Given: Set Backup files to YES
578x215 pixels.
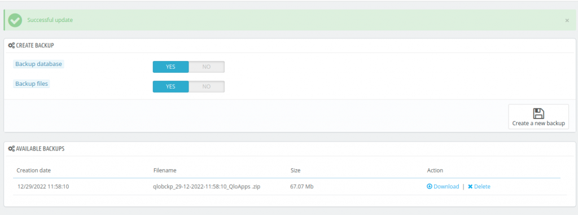Looking at the screenshot, I should 170,86.
